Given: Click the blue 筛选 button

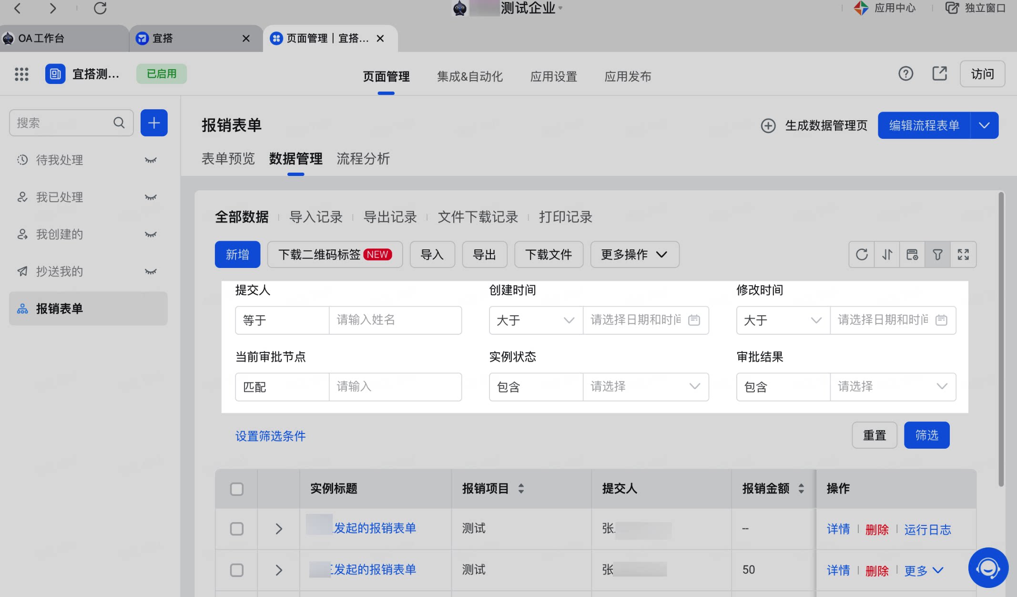Looking at the screenshot, I should (926, 435).
